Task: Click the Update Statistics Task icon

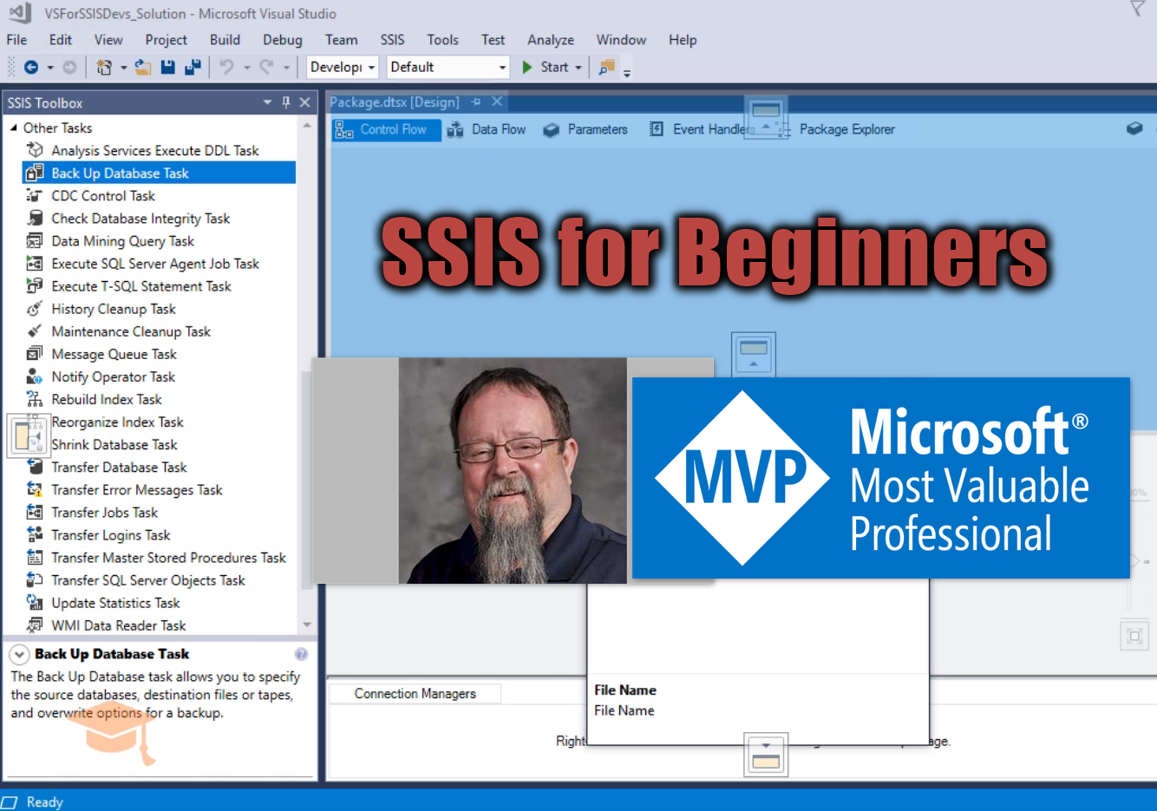Action: coord(35,602)
